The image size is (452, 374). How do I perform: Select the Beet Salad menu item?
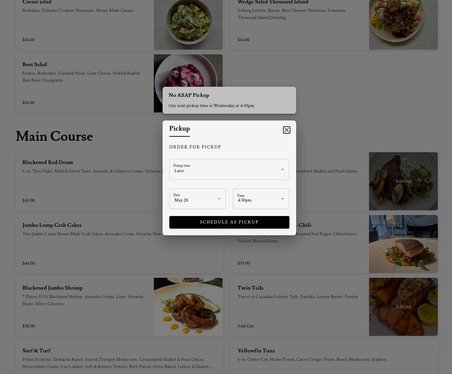pos(85,83)
